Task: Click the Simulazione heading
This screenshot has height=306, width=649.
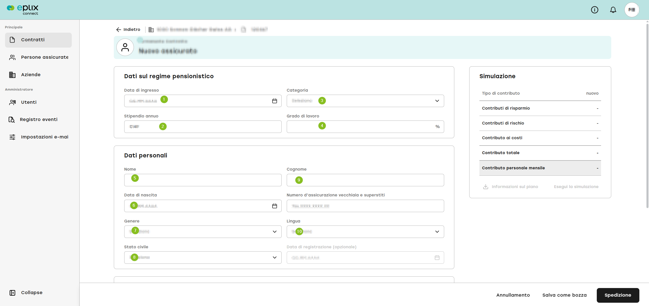Action: click(497, 76)
